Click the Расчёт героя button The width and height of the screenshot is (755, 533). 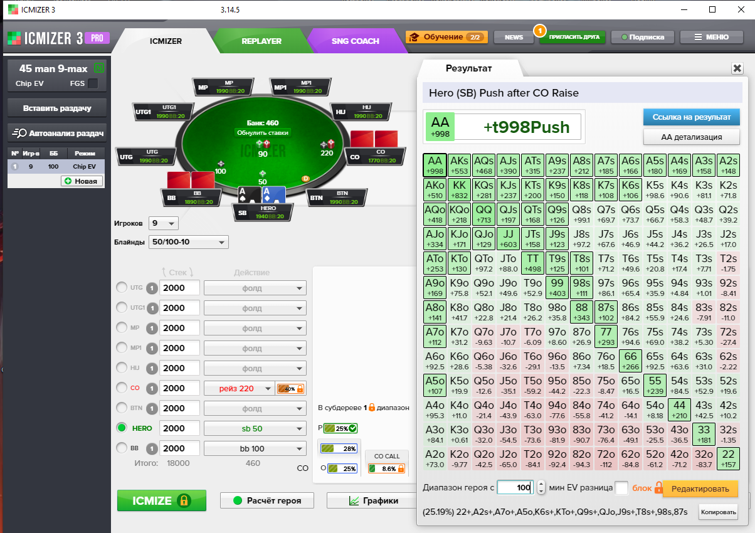[x=268, y=500]
